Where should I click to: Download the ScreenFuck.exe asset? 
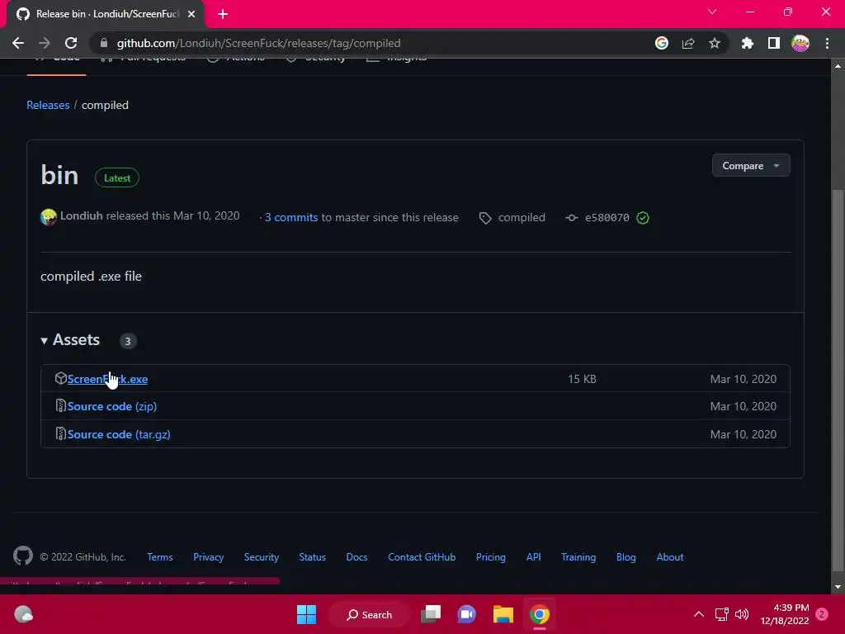[x=107, y=379]
